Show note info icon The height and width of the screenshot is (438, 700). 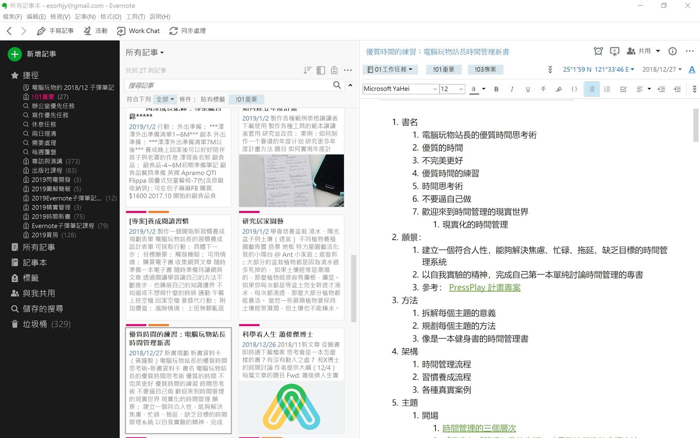pyautogui.click(x=672, y=51)
